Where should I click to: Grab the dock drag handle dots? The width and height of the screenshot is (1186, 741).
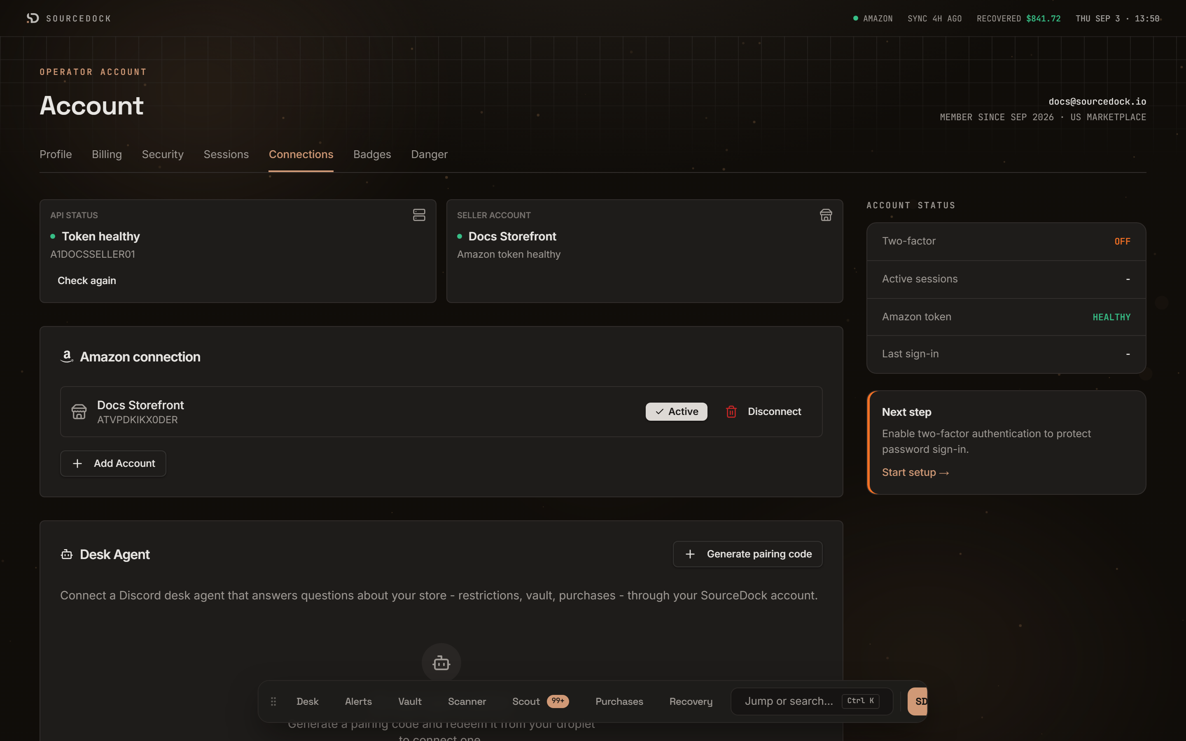(x=273, y=701)
